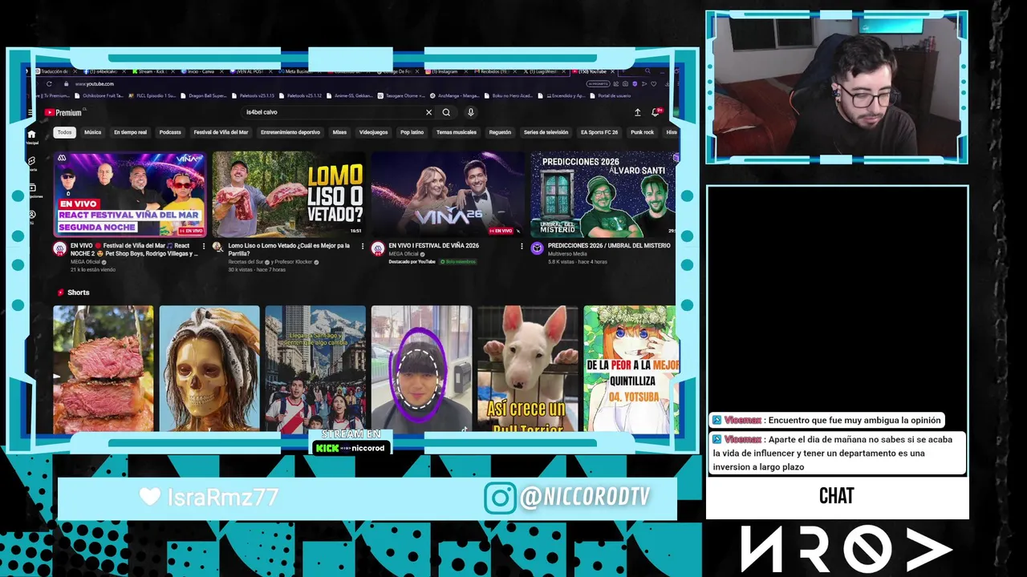The height and width of the screenshot is (577, 1027).
Task: Select the 'Reguetón' filter chip
Action: [500, 132]
